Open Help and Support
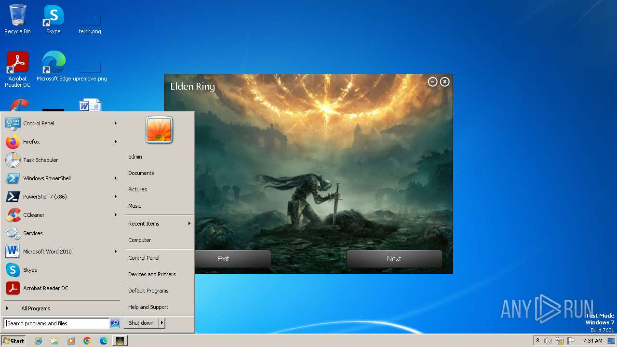This screenshot has width=617, height=347. (148, 307)
